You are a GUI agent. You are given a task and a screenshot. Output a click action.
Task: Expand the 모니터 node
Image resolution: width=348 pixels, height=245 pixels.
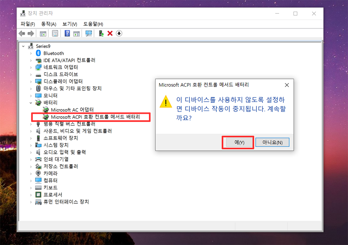coord(31,96)
